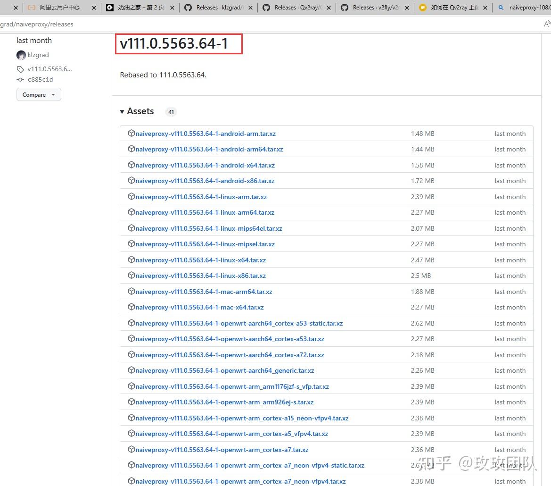Viewport: 551px width, 486px height.
Task: Click package icon for android-x64.tar.xz
Action: pyautogui.click(x=132, y=165)
